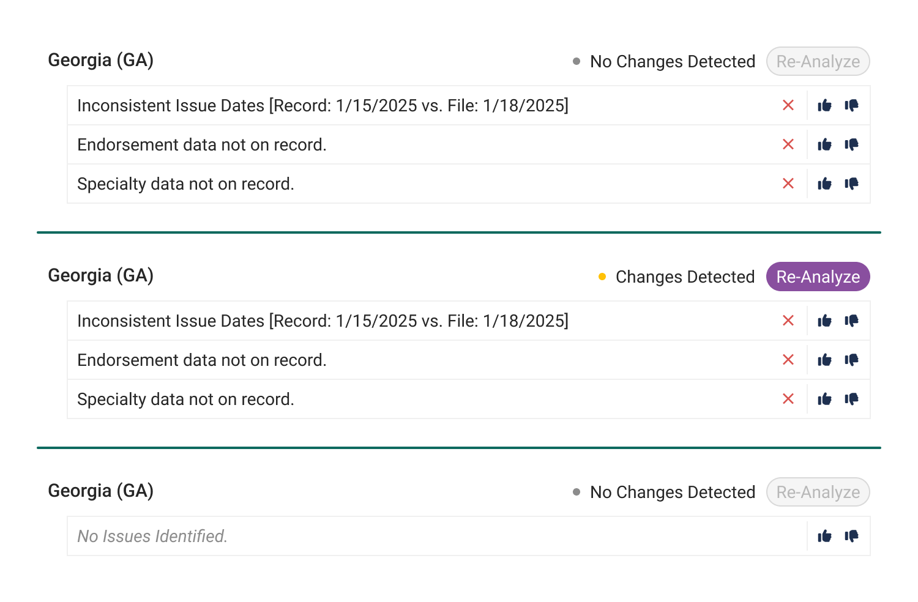Thumbs up first section's Endorsement data issue

pyautogui.click(x=824, y=144)
